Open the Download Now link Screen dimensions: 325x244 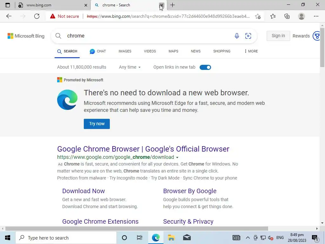[83, 191]
